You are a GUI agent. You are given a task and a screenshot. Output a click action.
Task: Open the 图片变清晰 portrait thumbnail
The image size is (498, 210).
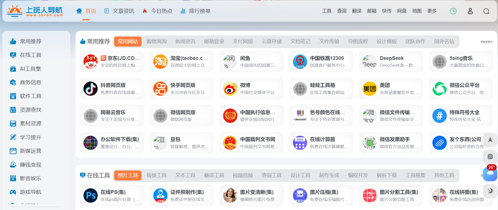[x=230, y=196]
